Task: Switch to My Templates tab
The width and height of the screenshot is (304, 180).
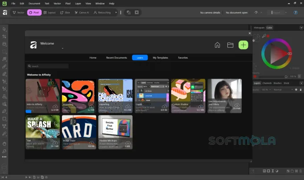Action: (160, 58)
